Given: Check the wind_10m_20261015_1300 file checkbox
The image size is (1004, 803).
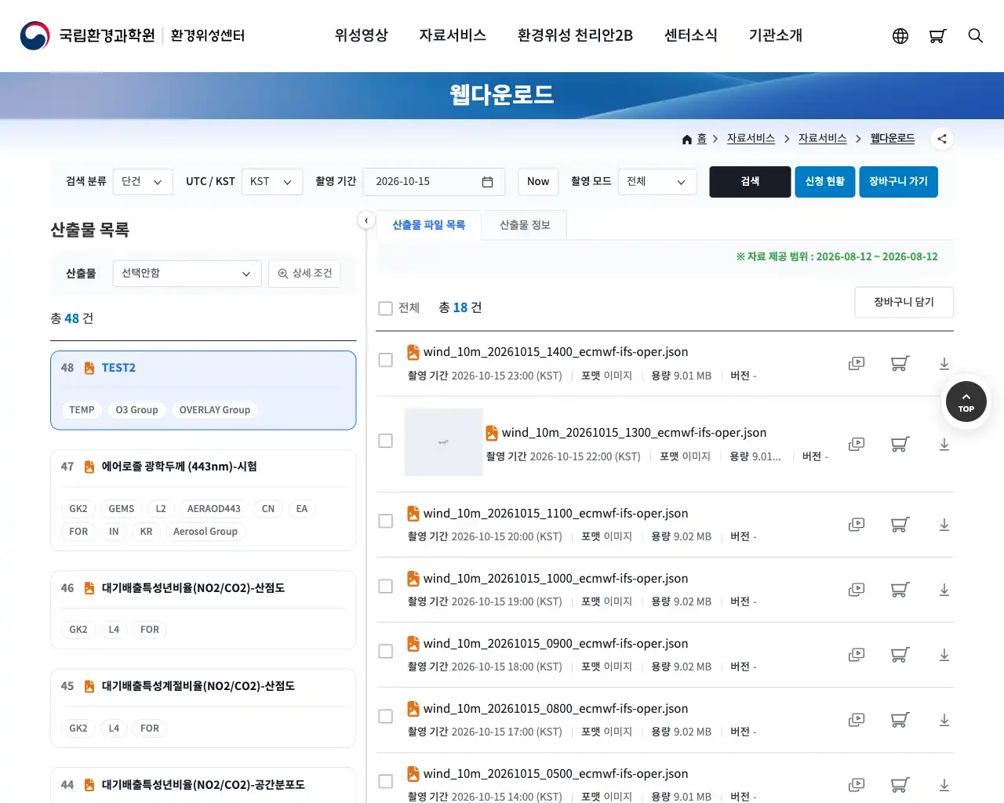Looking at the screenshot, I should 385,441.
